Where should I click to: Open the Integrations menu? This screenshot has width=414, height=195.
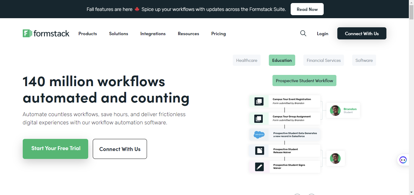point(153,34)
